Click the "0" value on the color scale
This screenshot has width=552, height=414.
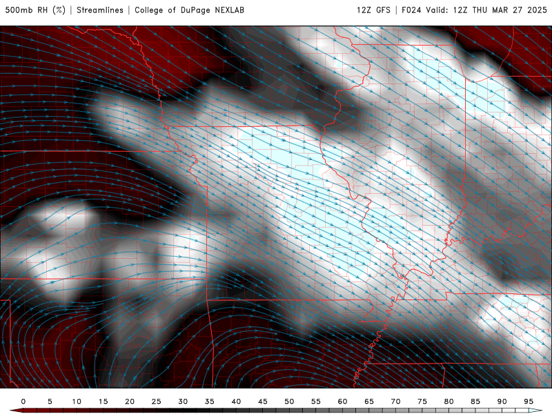(23, 402)
